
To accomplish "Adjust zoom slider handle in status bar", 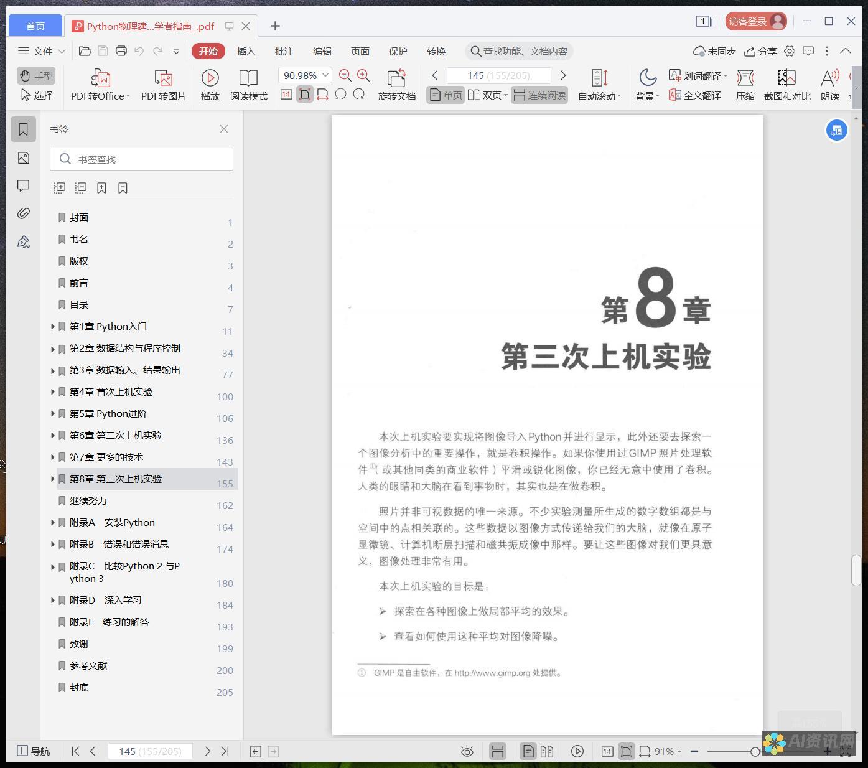I will click(755, 752).
